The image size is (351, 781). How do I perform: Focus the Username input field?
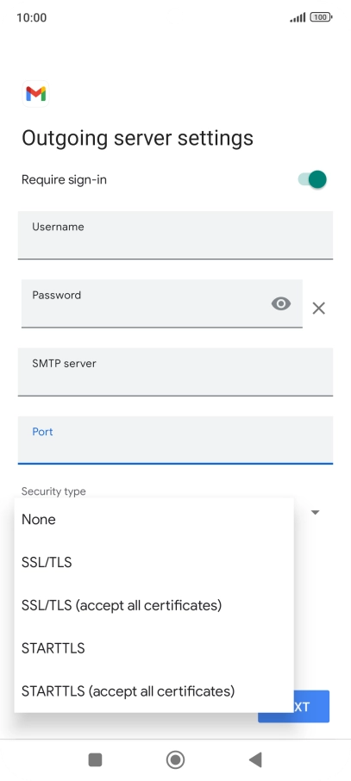176,235
